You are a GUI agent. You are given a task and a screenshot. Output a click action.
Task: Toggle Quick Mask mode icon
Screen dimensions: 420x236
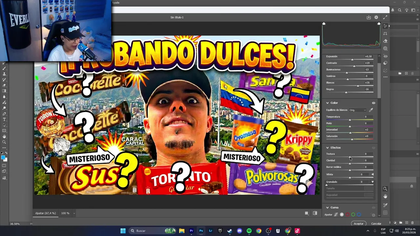pyautogui.click(x=4, y=166)
